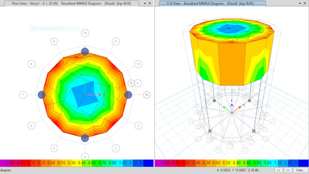Click the 1.20 blue value in plan legend
This screenshot has width=309, height=174.
[133, 163]
